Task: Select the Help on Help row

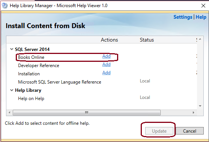Action: pyautogui.click(x=31, y=99)
